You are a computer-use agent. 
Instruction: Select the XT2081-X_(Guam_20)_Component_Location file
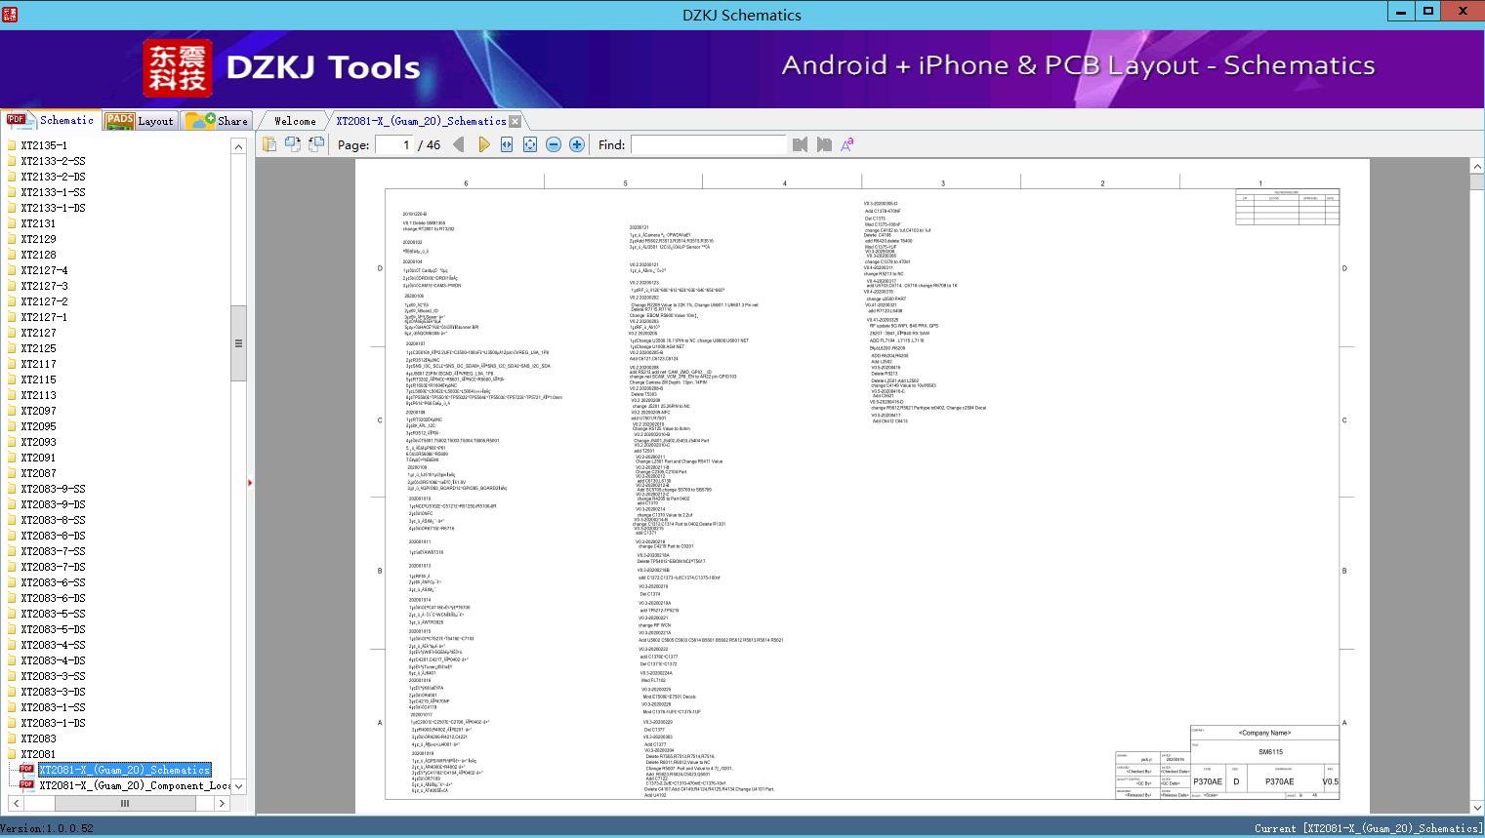[135, 785]
